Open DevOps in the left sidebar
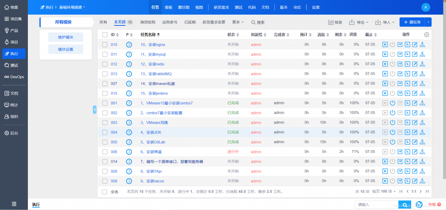The image size is (446, 210). pyautogui.click(x=14, y=77)
